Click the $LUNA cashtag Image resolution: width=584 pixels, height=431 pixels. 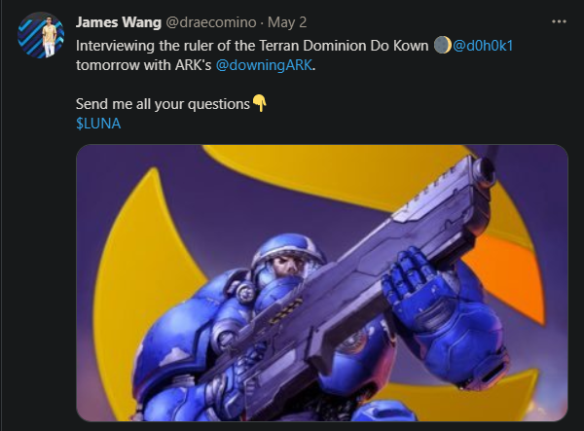(x=98, y=124)
